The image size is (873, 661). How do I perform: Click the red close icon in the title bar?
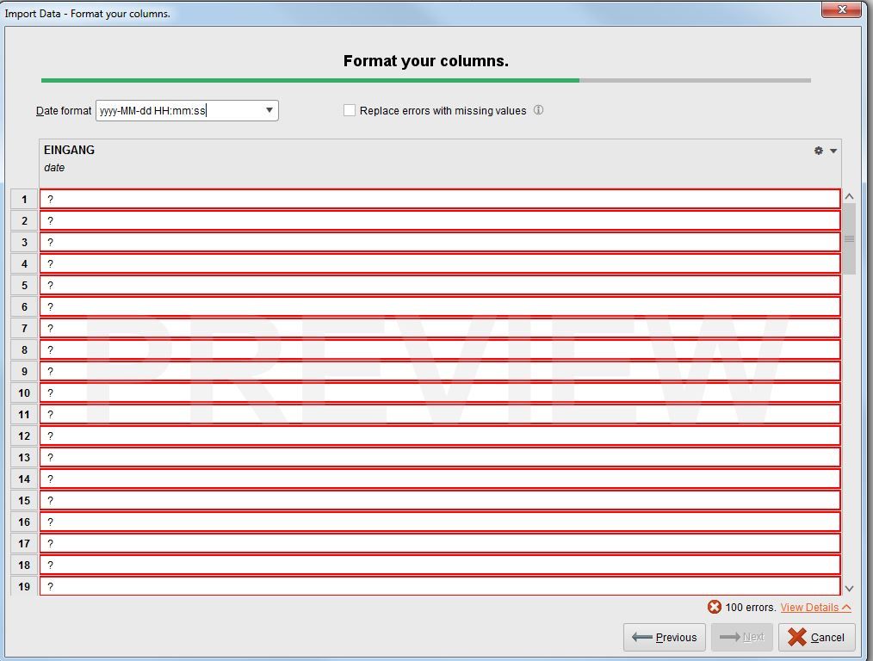pos(841,9)
